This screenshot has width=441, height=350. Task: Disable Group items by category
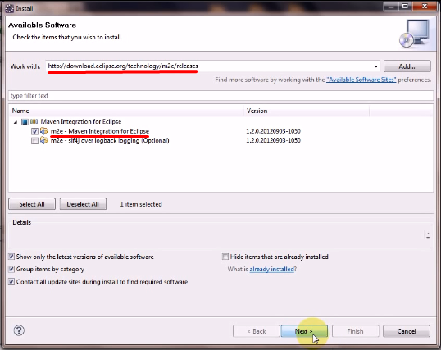pos(11,269)
